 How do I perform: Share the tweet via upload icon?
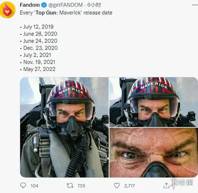click(166, 185)
